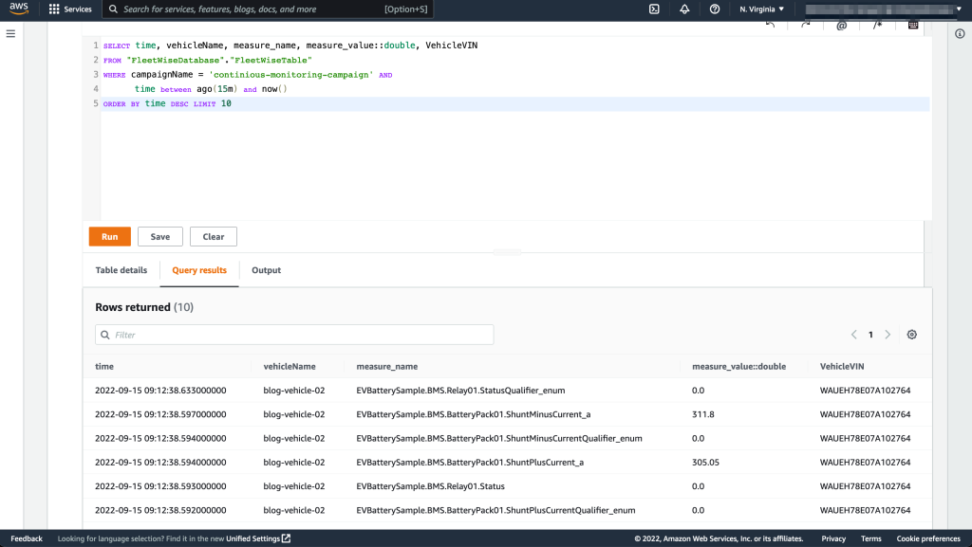Open query results settings gear
The height and width of the screenshot is (547, 972).
point(912,335)
